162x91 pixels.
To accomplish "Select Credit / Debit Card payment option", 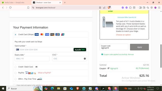I will [x=15, y=67].
